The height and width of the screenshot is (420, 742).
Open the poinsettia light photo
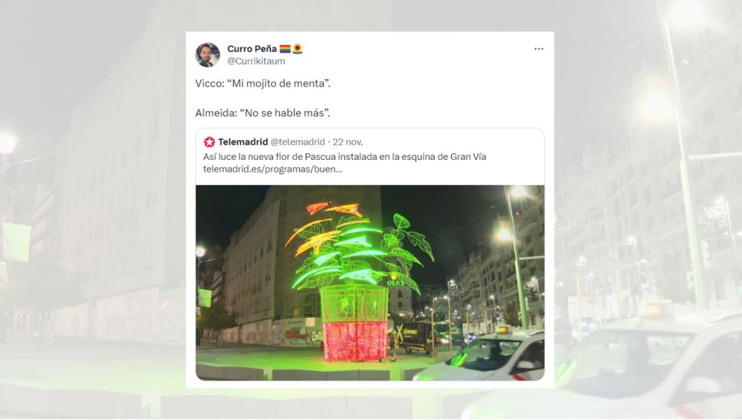pyautogui.click(x=370, y=282)
